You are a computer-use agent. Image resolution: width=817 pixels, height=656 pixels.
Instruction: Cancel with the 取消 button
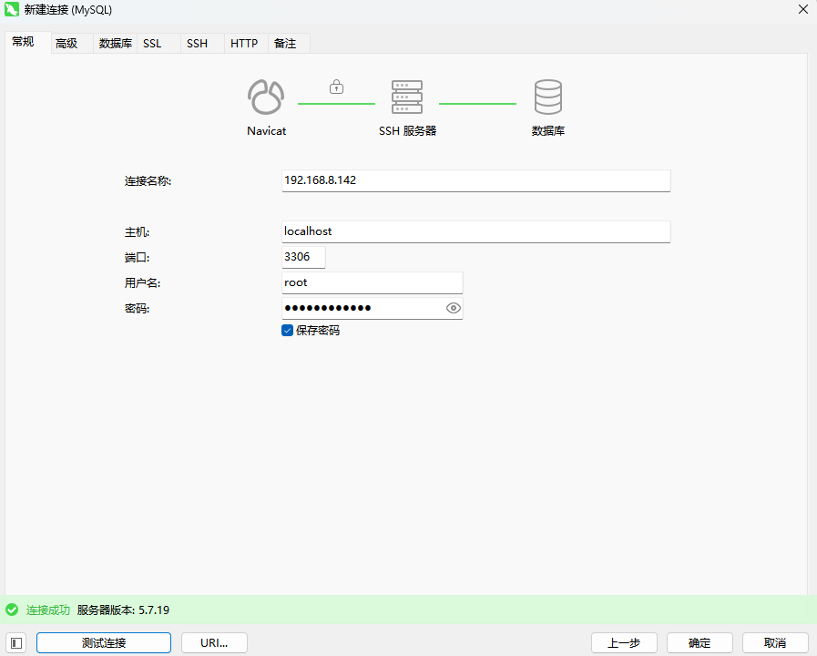775,643
